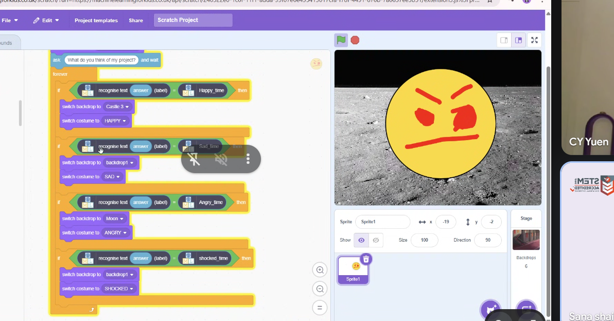
Task: Expand the Moon backdrop dropdown
Action: click(x=115, y=218)
